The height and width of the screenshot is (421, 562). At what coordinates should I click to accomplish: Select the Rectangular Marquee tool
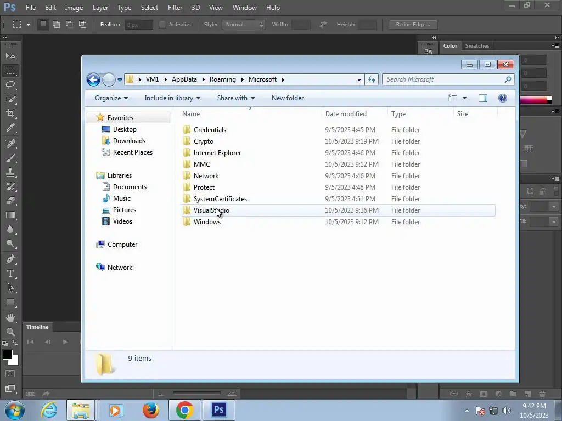(10, 71)
